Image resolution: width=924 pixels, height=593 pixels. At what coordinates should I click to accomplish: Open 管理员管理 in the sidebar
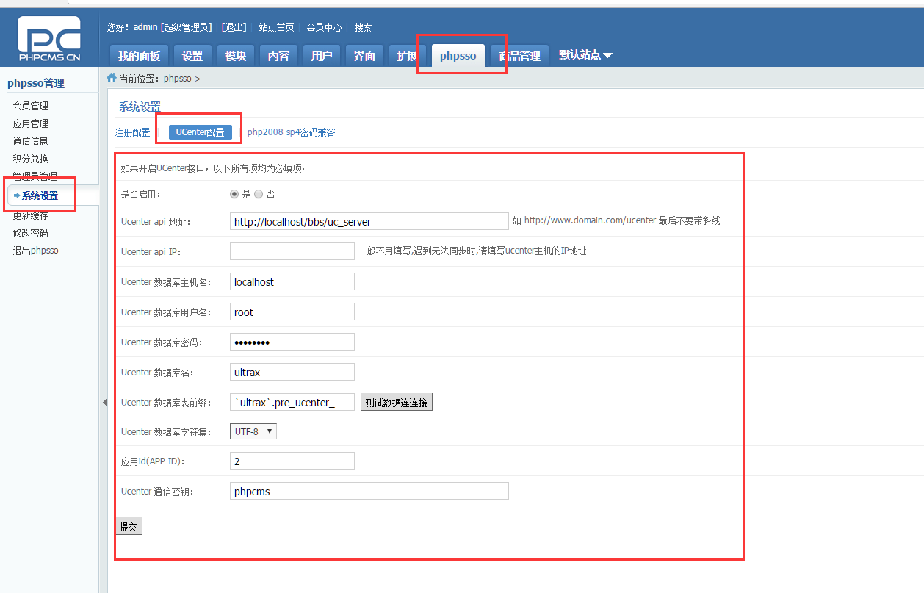click(x=35, y=176)
